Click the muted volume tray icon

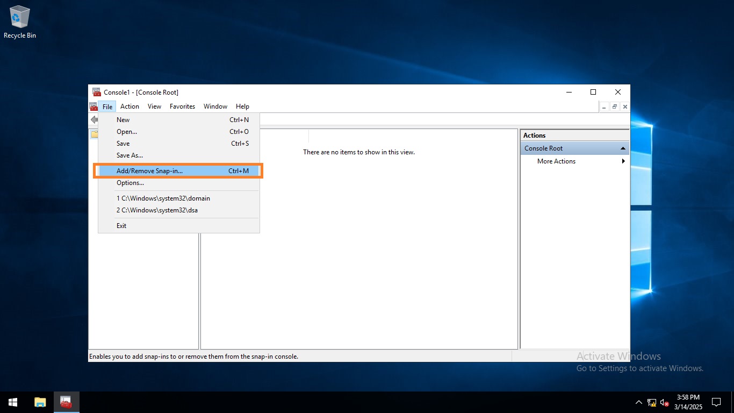click(665, 402)
